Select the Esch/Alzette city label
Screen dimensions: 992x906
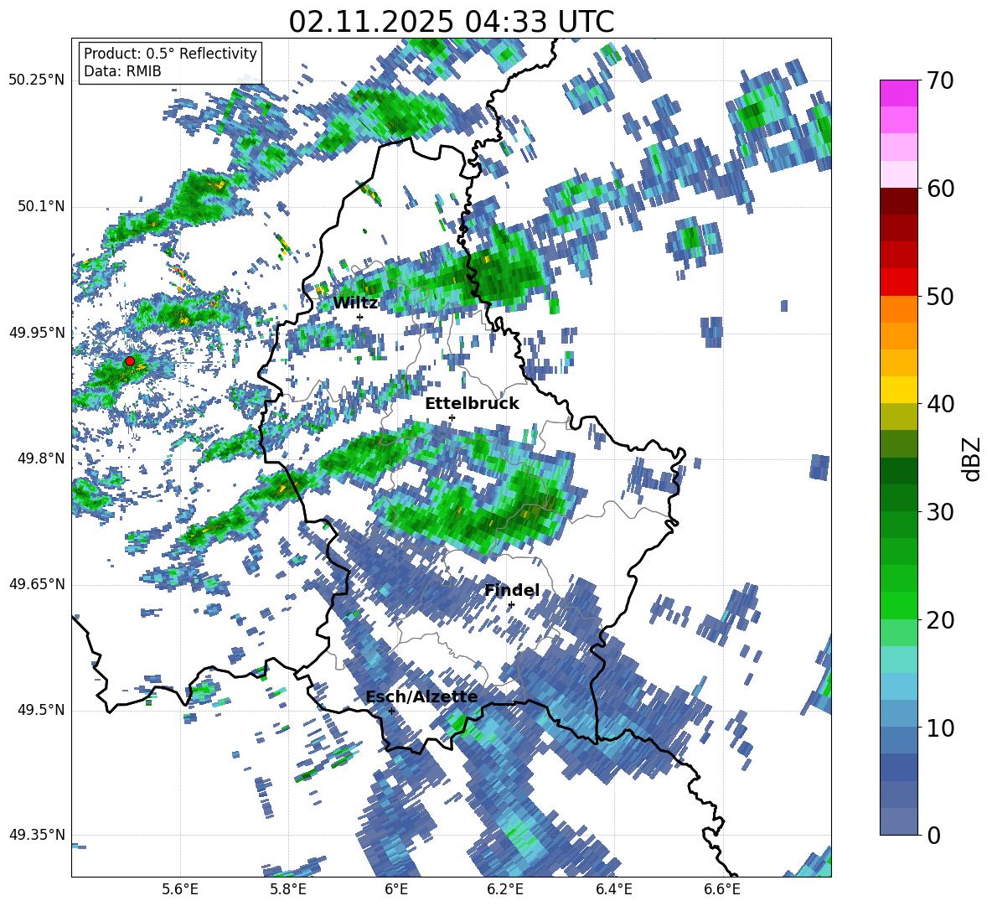[421, 696]
